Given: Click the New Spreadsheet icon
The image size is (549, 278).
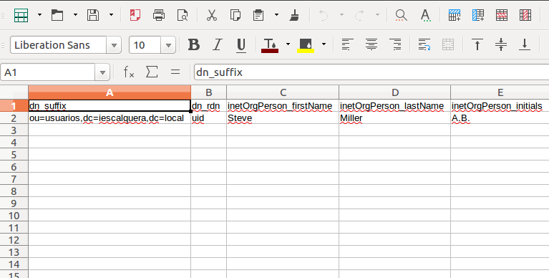Looking at the screenshot, I should [21, 15].
